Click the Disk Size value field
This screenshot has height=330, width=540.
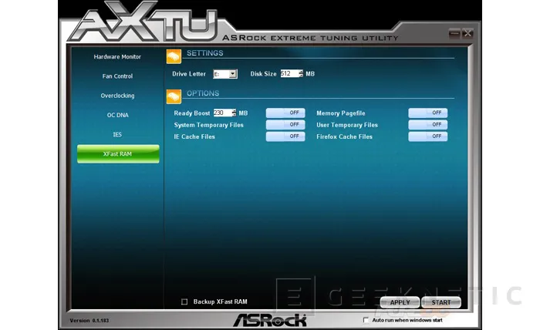289,74
